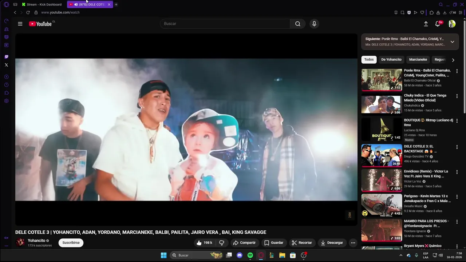466x262 pixels.
Task: Toggle the ad-blocker shield in address bar
Action: pyautogui.click(x=409, y=12)
